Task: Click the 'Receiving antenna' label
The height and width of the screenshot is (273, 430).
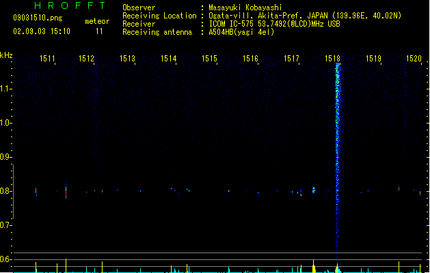Action: 157,32
